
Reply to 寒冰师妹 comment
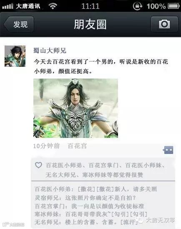[x=91, y=214]
